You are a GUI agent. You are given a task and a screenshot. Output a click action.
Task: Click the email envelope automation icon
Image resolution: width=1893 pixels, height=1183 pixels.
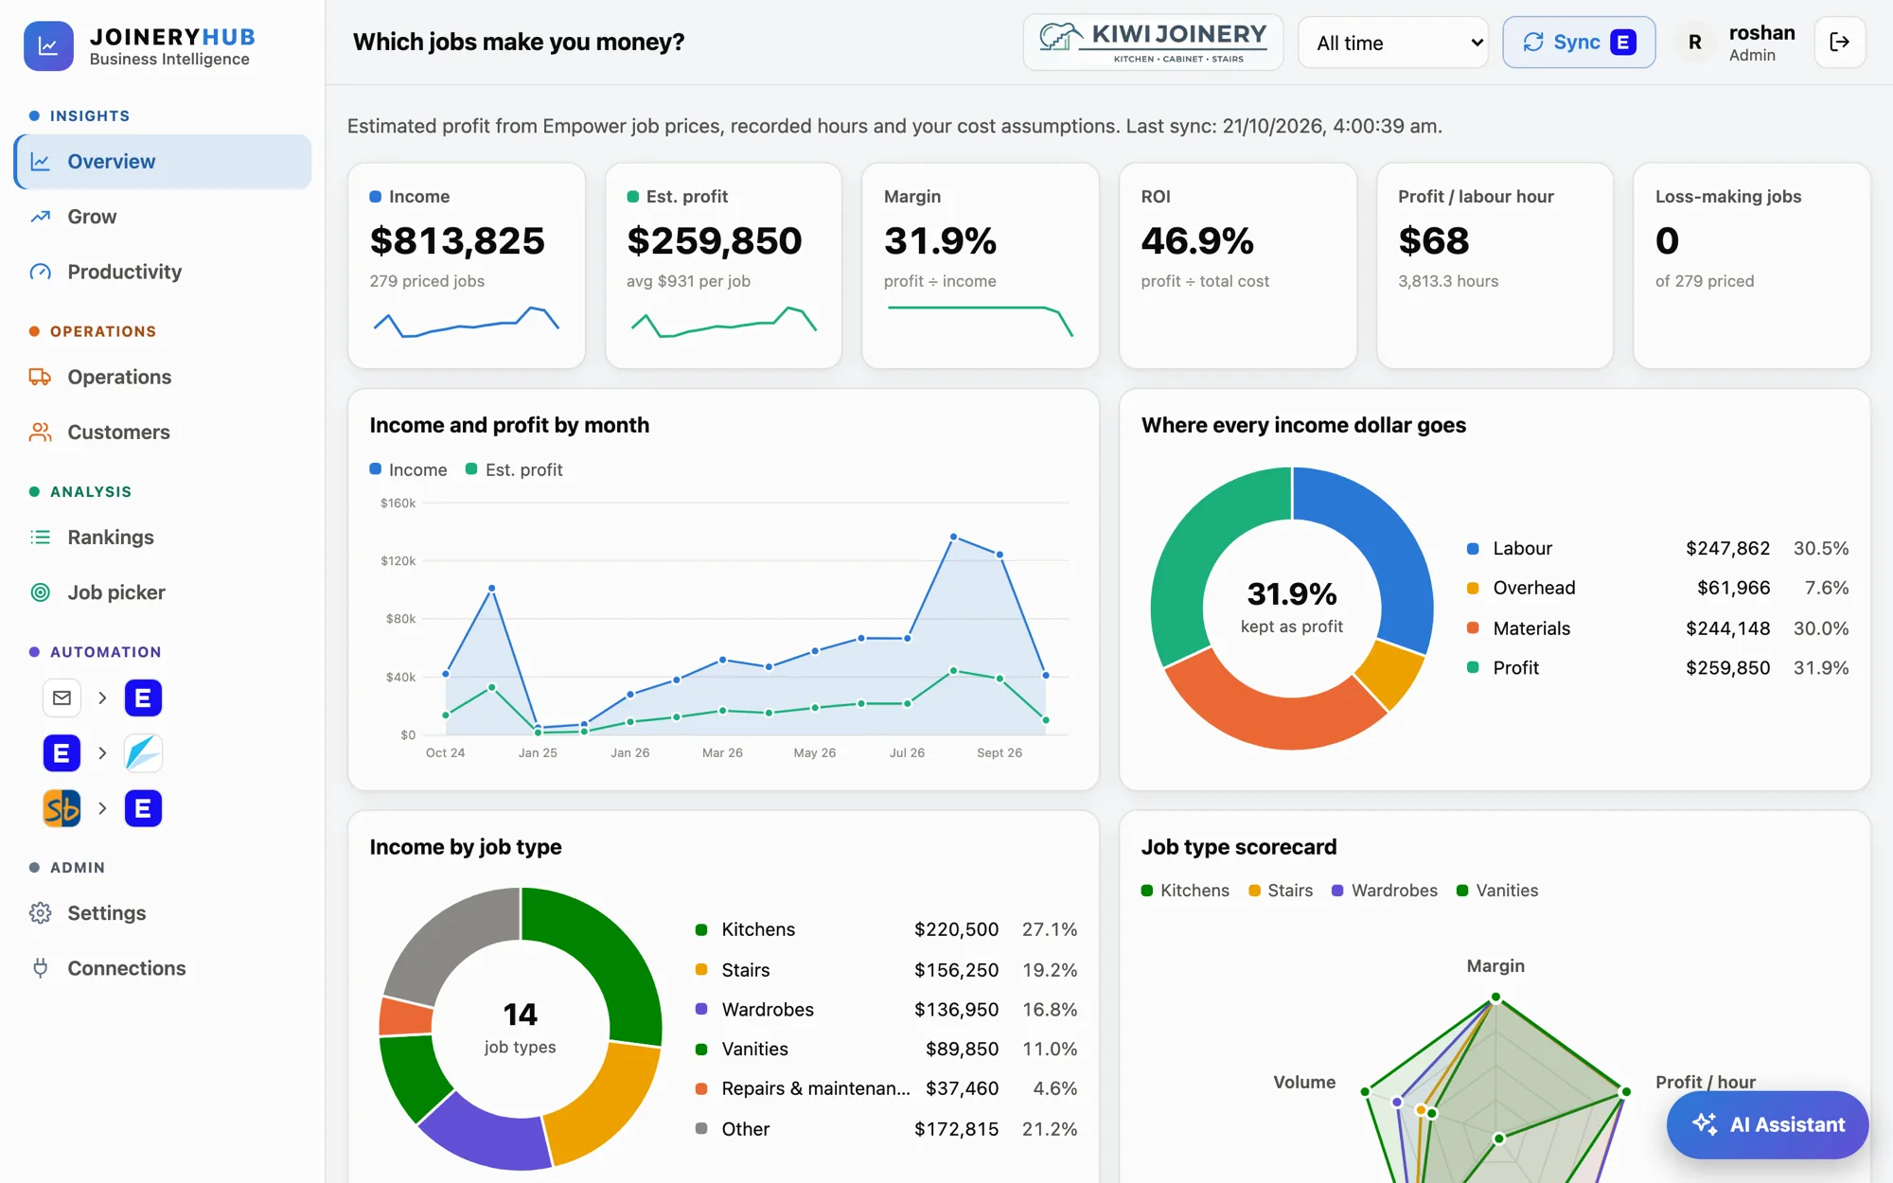(x=62, y=698)
